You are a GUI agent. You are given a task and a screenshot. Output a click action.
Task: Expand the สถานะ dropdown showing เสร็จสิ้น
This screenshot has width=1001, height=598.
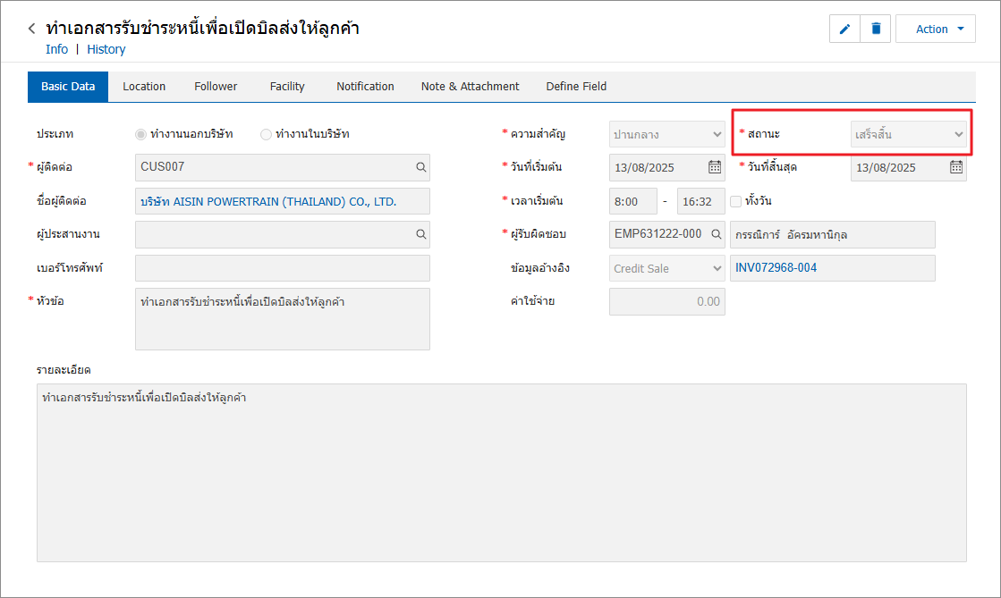[x=908, y=134]
